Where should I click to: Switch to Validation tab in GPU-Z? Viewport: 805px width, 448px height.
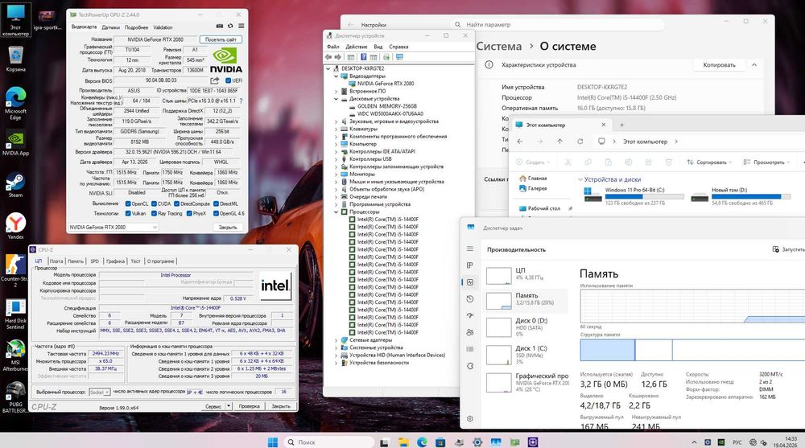click(163, 27)
